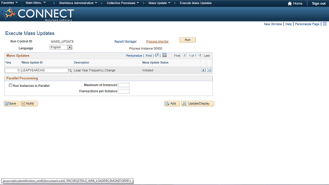Click the Update/Display button
Screen dimensions: 329x185
pos(197,104)
